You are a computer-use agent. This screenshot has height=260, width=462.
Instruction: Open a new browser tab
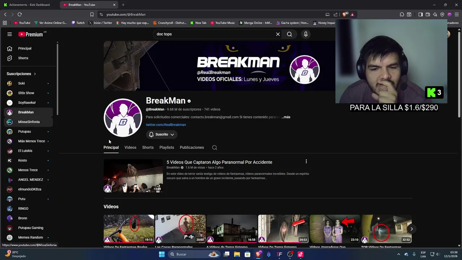tap(123, 5)
